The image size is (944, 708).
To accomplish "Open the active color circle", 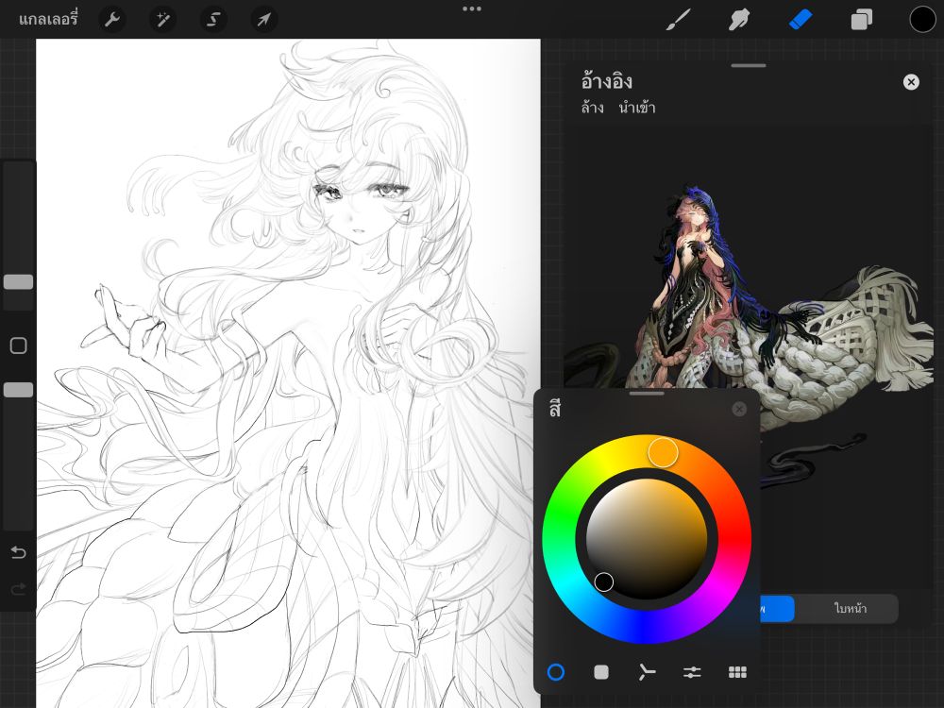I will [x=922, y=19].
